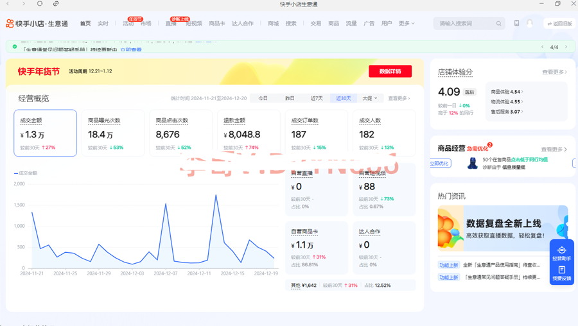This screenshot has width=578, height=326.
Task: Open the mobile phone icon in header
Action: coord(516,23)
